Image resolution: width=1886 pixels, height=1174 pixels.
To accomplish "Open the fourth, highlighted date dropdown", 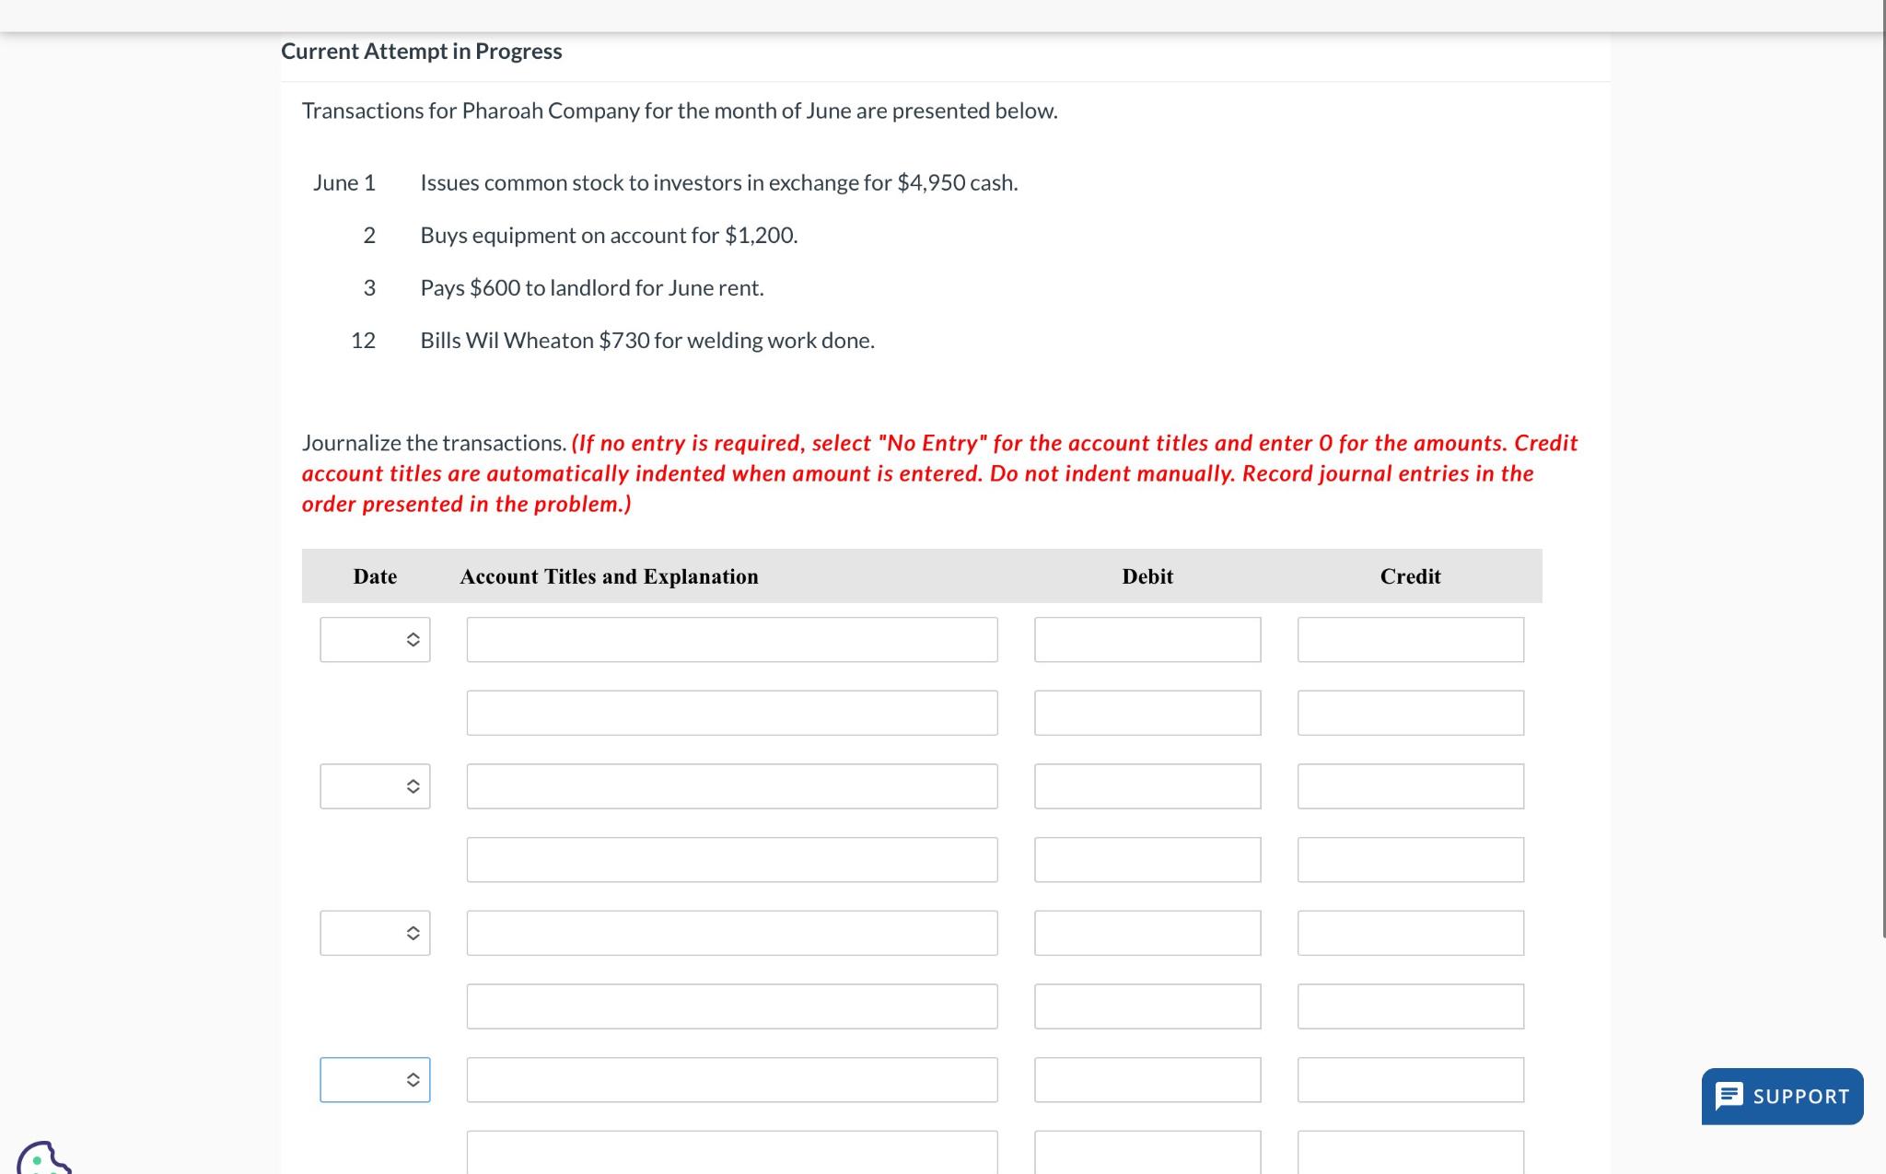I will coord(375,1080).
